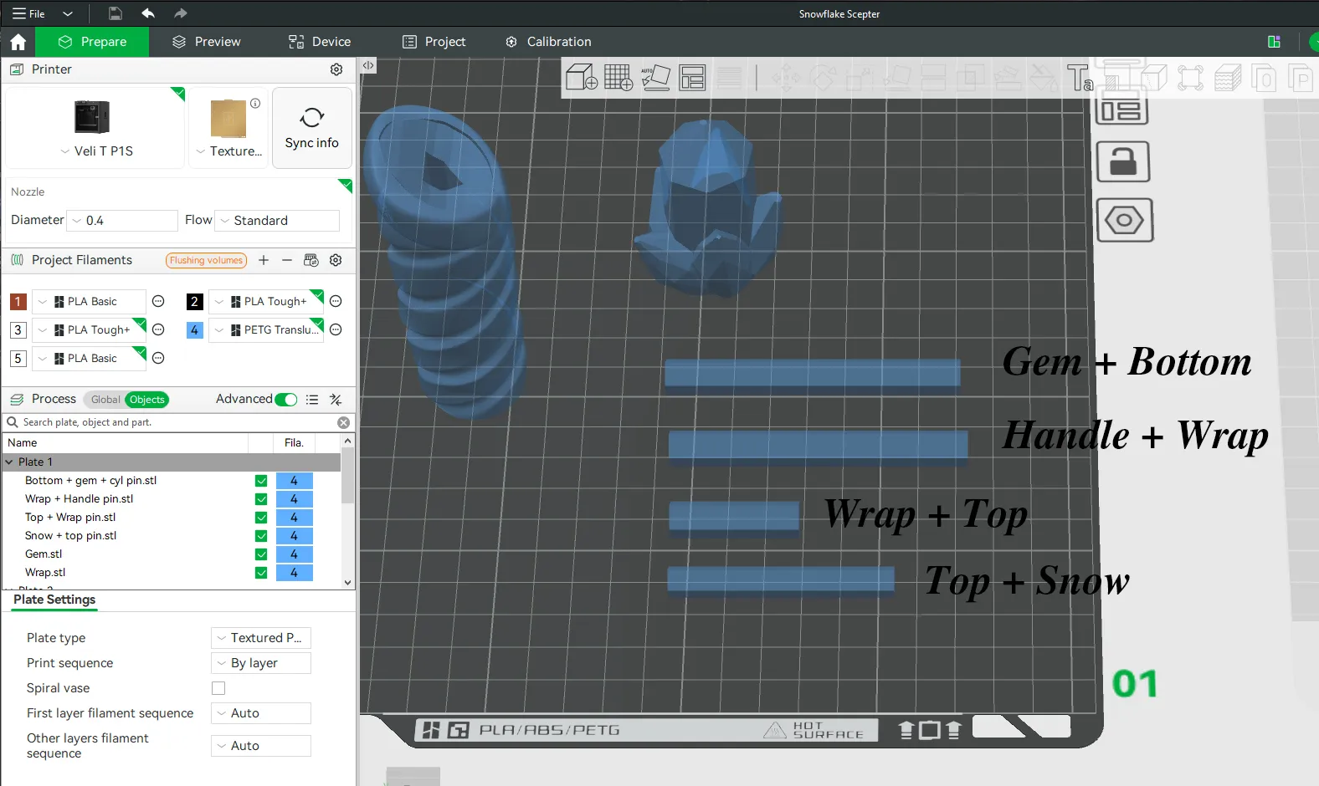Switch to the Calibration tab
Screen dimensions: 1319x786
point(549,42)
